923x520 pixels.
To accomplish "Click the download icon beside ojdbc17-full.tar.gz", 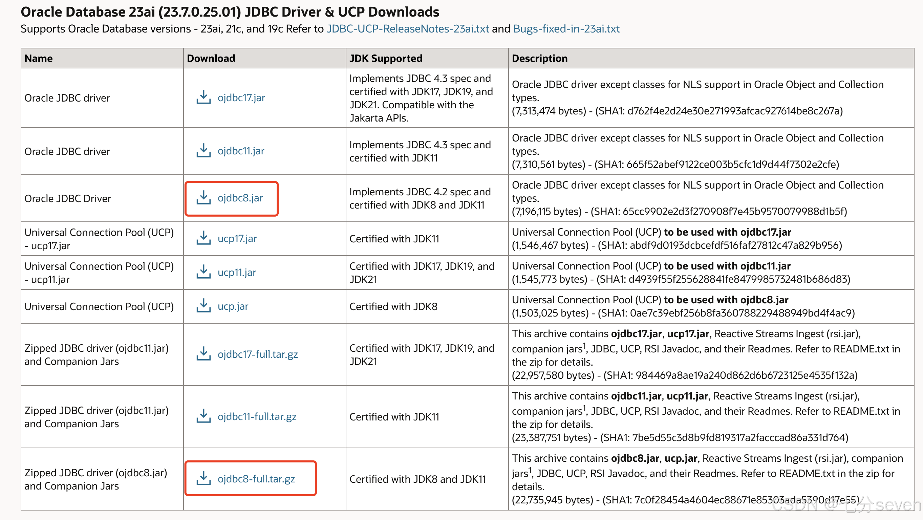I will pos(203,354).
